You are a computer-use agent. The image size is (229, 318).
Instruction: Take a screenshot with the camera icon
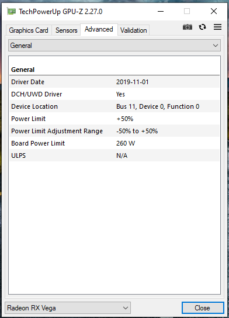[x=188, y=27]
